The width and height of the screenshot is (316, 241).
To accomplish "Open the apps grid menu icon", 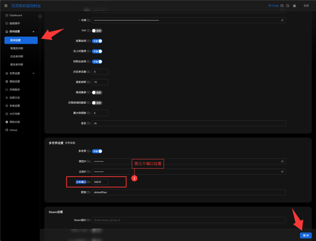I will coord(6,6).
